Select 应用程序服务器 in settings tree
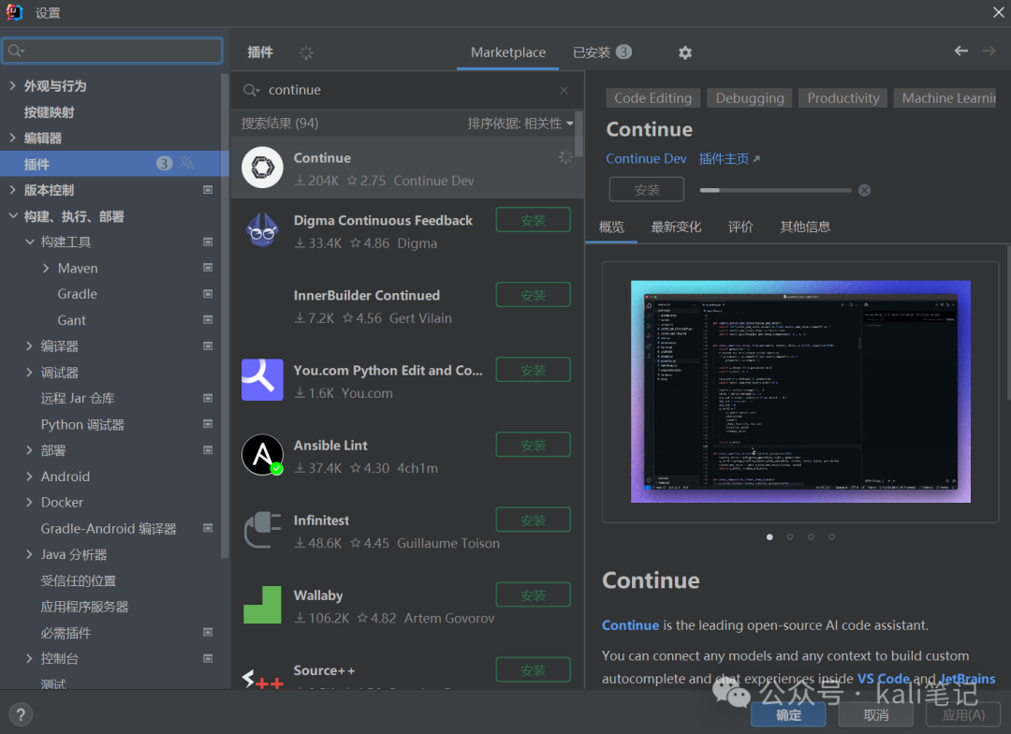This screenshot has height=734, width=1011. click(x=84, y=607)
